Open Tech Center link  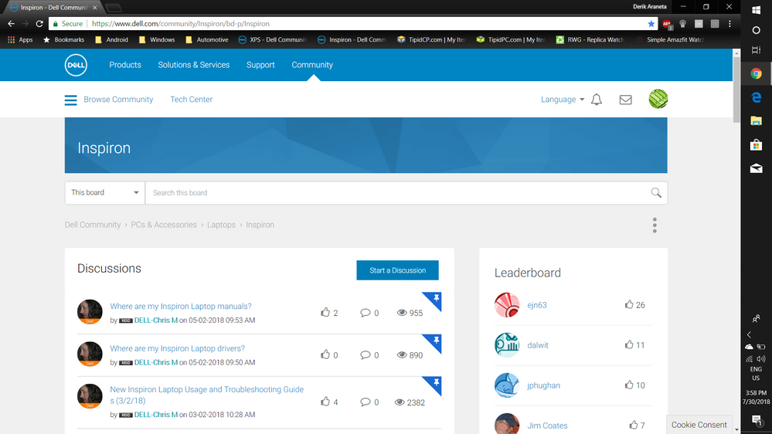(191, 100)
